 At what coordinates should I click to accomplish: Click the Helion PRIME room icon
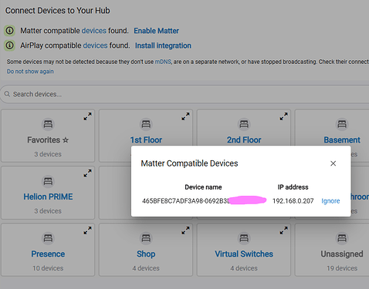point(48,181)
